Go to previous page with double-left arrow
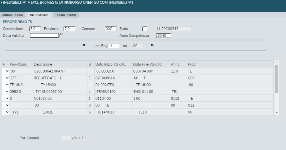This screenshot has width=286, height=150. (84, 45)
